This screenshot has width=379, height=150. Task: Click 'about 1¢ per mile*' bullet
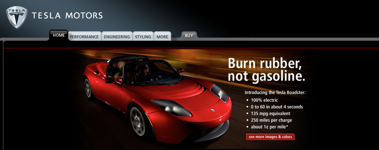[x=269, y=127]
